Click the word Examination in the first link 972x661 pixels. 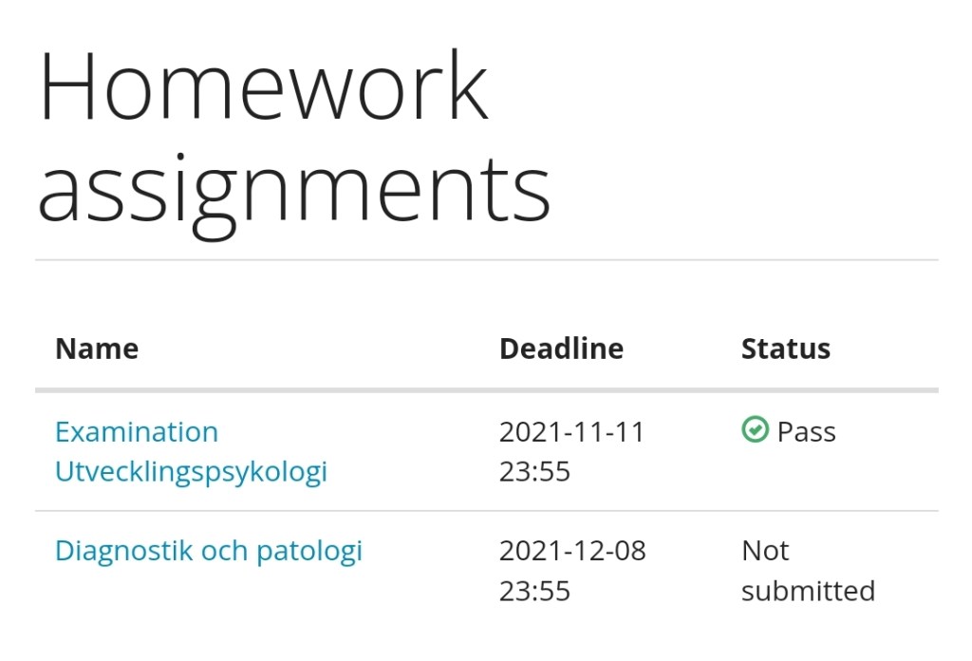point(137,432)
